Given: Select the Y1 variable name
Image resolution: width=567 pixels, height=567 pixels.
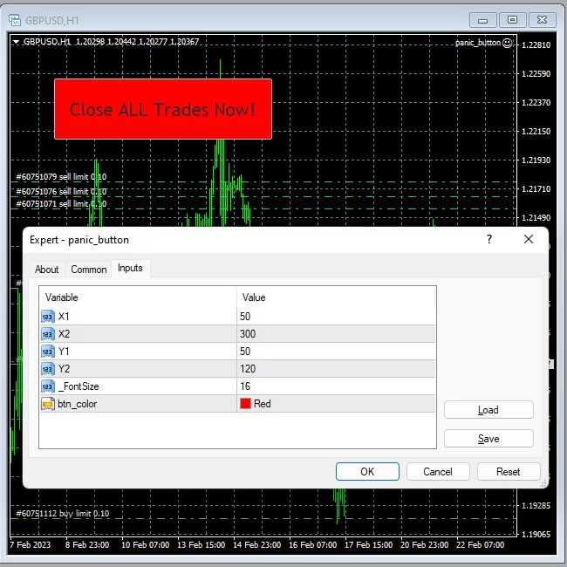Looking at the screenshot, I should point(64,352).
